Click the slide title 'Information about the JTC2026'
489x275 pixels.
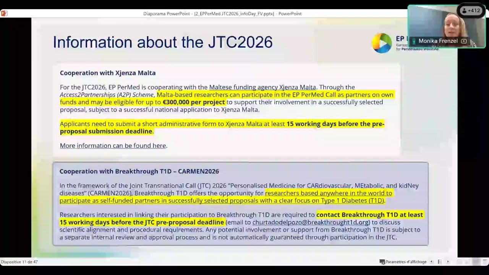pos(163,42)
